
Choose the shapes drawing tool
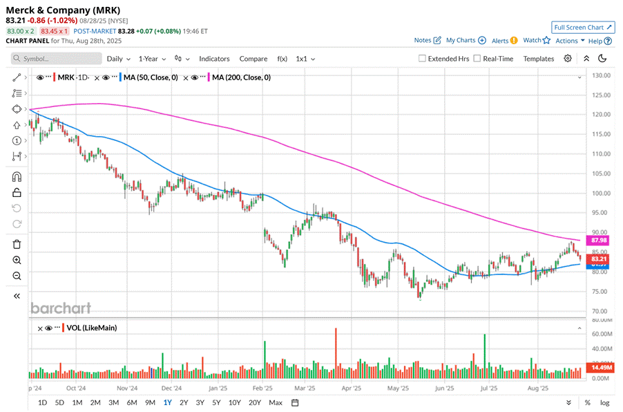tap(17, 109)
